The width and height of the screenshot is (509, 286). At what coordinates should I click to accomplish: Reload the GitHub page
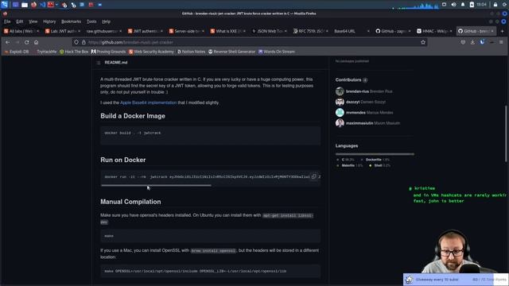click(26, 42)
